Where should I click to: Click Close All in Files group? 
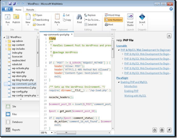(39, 25)
